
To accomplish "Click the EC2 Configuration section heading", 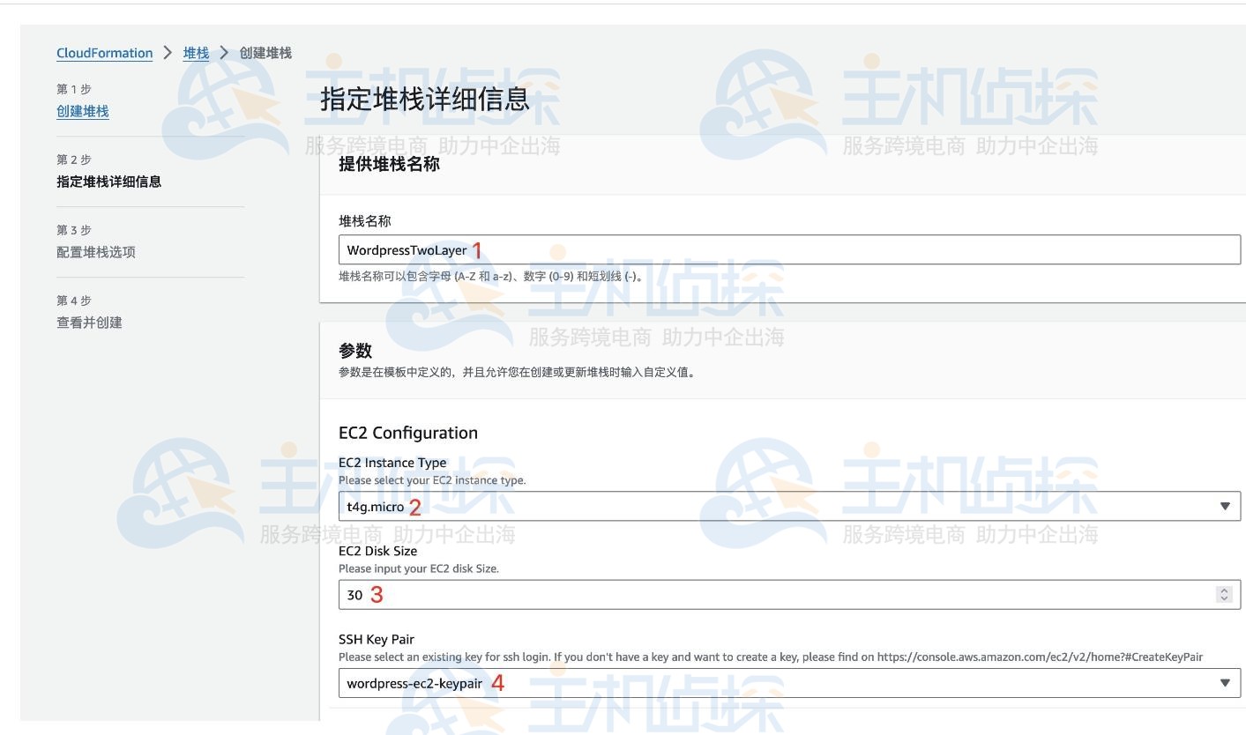I will 408,433.
